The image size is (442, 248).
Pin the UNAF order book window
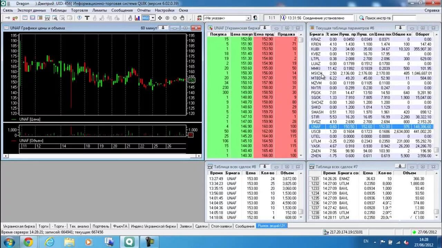(265, 28)
